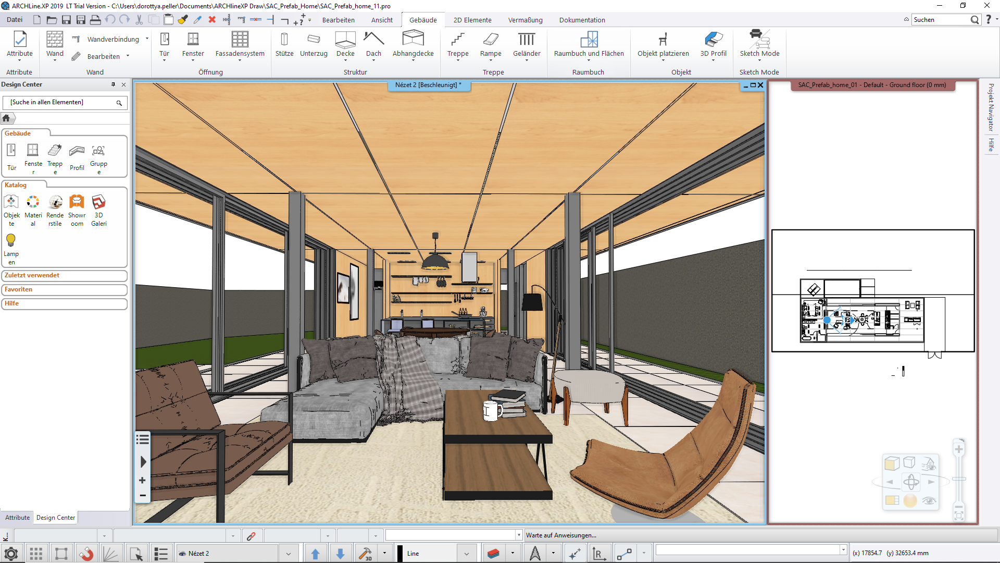Switch to the Ansicht ribbon tab
The height and width of the screenshot is (563, 1000).
coord(382,20)
